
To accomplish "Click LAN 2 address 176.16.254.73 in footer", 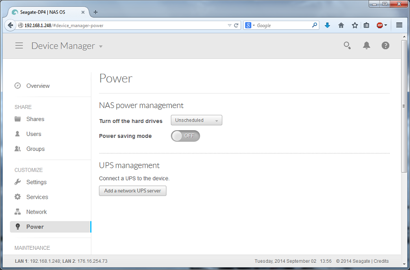I will pos(92,261).
